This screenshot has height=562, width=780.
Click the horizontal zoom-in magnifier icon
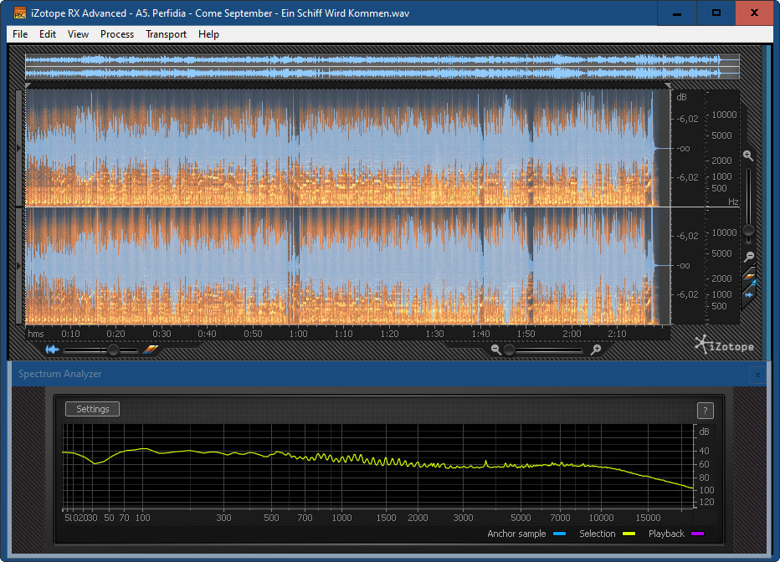[x=596, y=350]
